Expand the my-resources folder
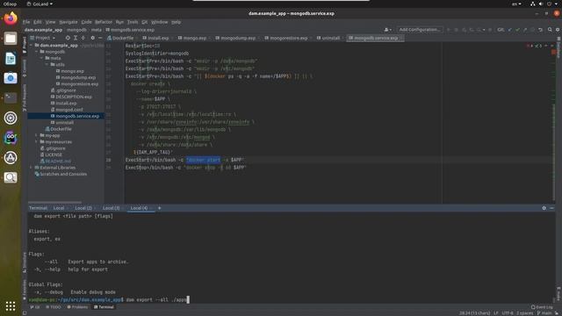The image size is (562, 316). click(37, 142)
